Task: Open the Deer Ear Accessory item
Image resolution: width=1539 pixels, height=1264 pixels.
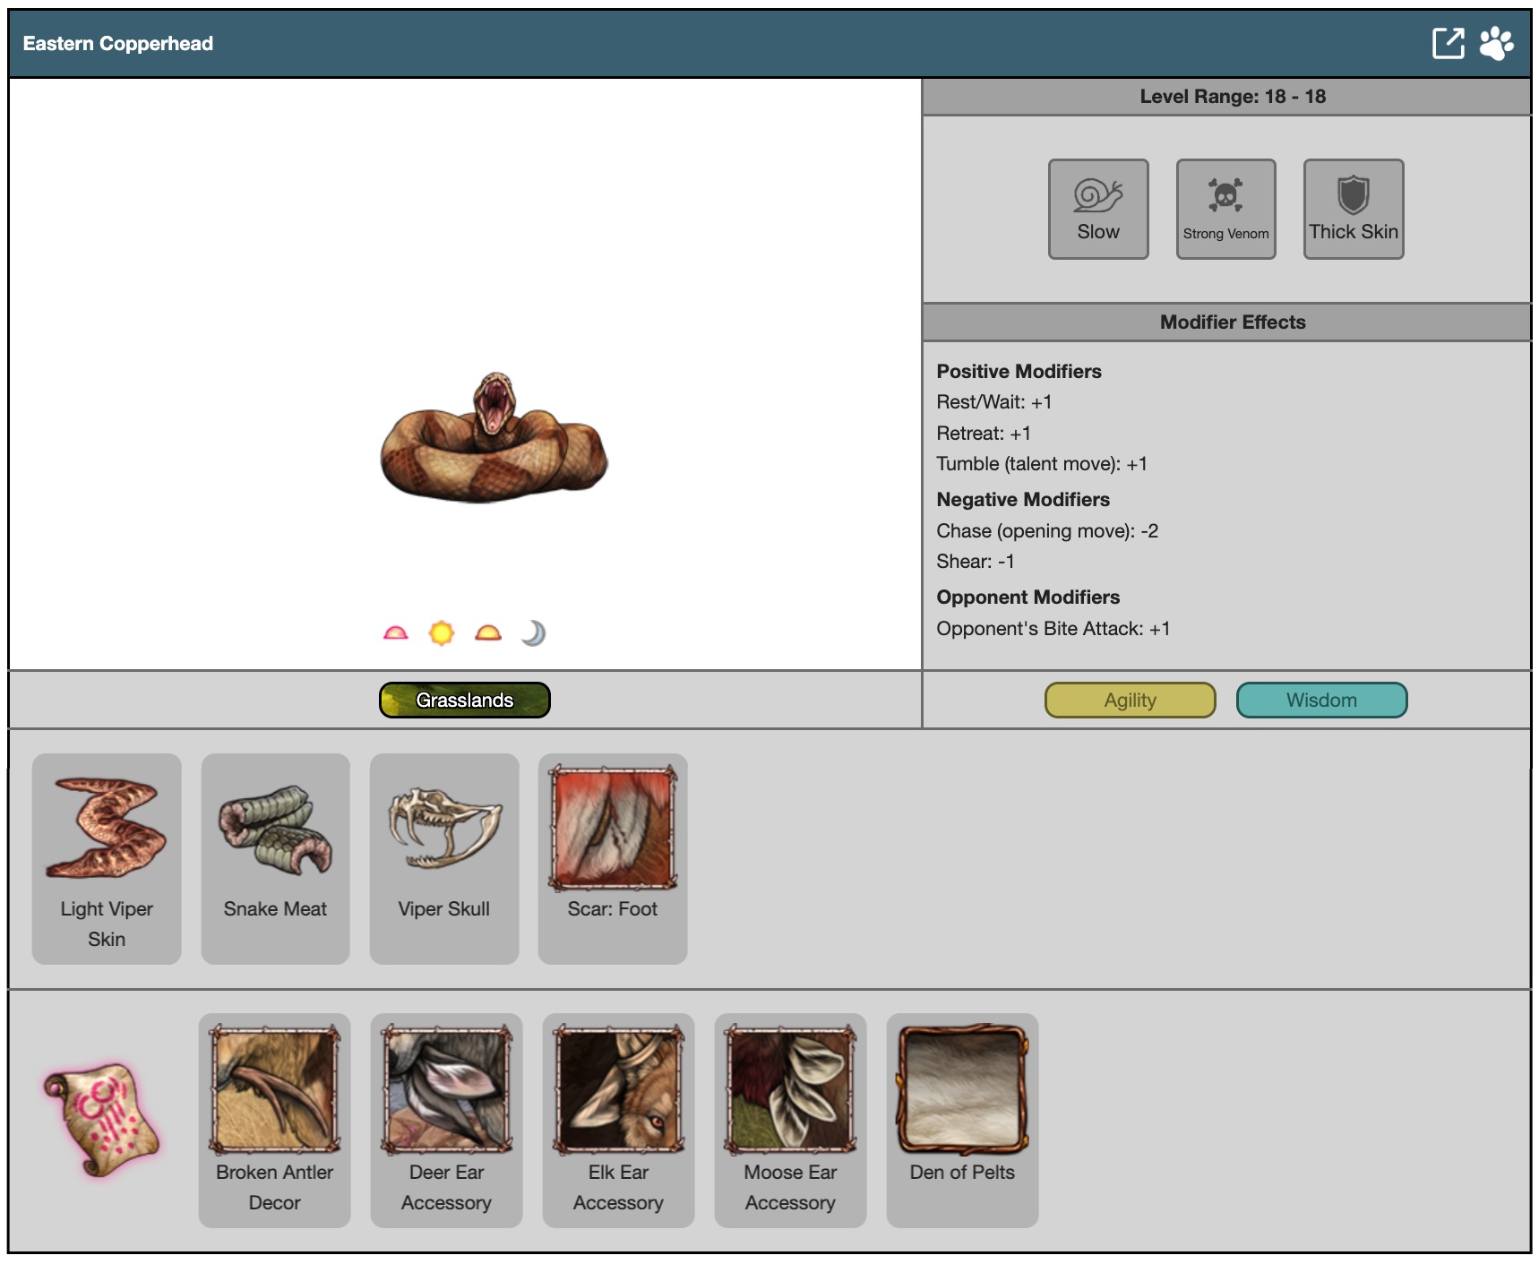Action: [446, 1119]
